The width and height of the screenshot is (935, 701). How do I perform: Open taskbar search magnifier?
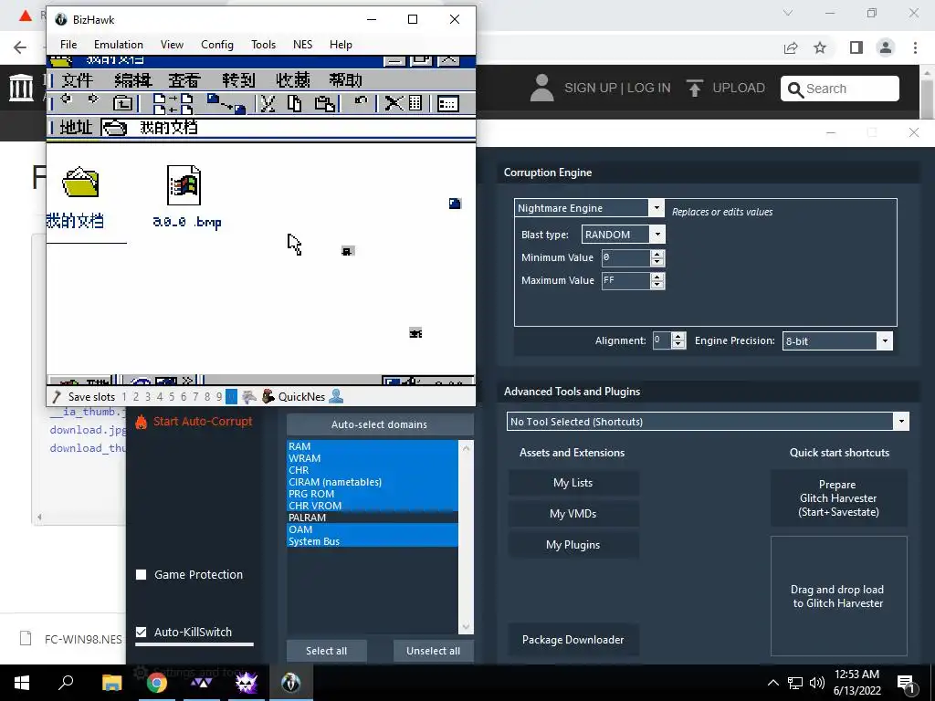pos(66,683)
